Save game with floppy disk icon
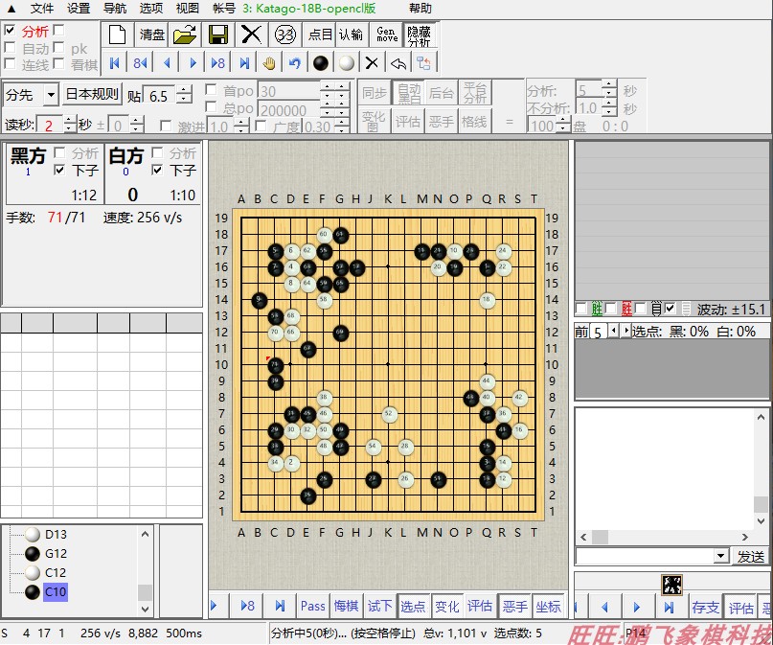This screenshot has width=773, height=645. click(218, 35)
